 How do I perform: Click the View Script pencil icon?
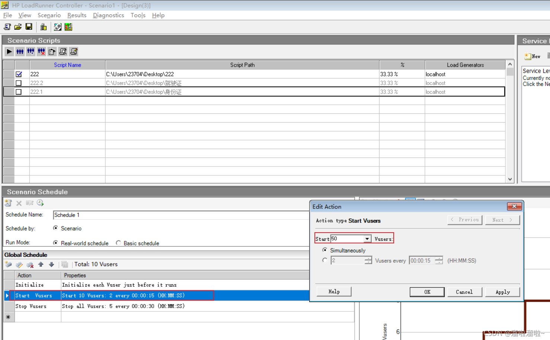[x=74, y=52]
